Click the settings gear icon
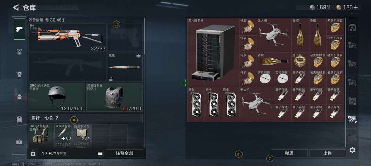Image resolution: width=371 pixels, height=166 pixels. (352, 150)
